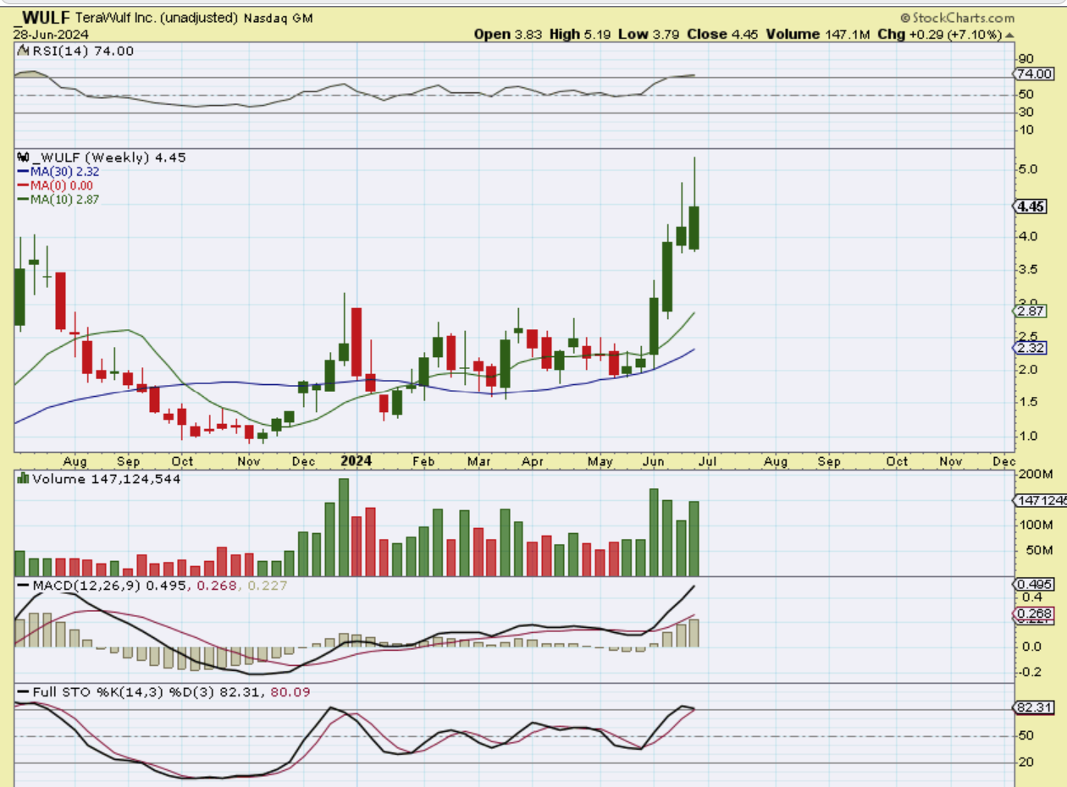The width and height of the screenshot is (1067, 787).
Task: Click the 200M volume axis label
Action: point(1034,474)
